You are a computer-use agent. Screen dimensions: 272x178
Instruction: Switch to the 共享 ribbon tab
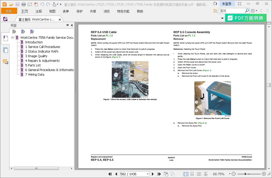(93, 11)
